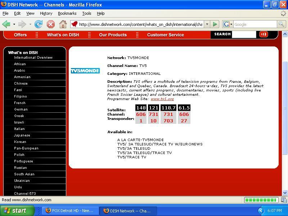Select International Overview in sidebar
Image resolution: width=288 pixels, height=216 pixels.
(x=33, y=58)
